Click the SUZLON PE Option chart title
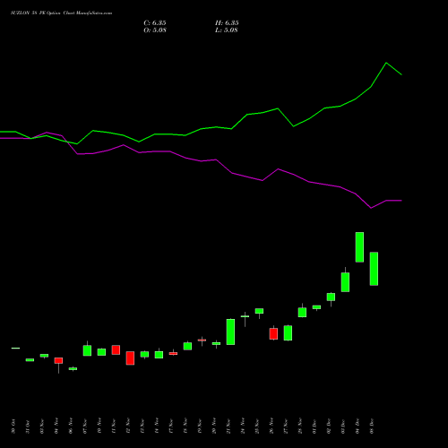Image resolution: width=448 pixels, height=448 pixels. [x=61, y=13]
